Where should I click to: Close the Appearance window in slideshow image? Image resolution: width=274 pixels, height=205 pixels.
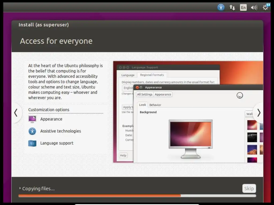click(x=137, y=87)
